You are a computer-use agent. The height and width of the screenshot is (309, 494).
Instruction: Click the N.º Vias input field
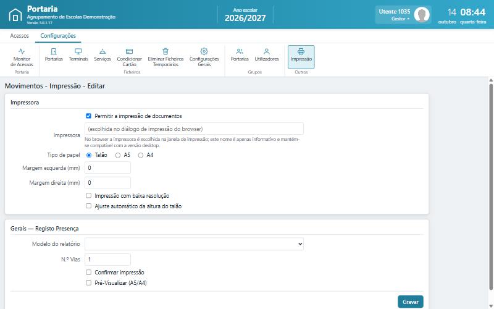(x=107, y=260)
